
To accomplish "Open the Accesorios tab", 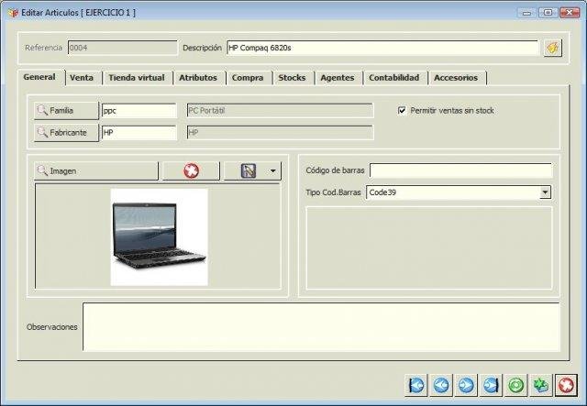I will click(x=456, y=78).
